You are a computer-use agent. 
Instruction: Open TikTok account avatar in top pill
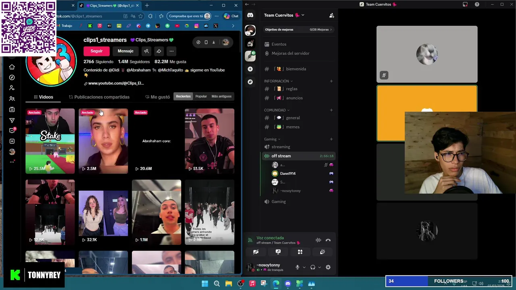click(x=225, y=42)
